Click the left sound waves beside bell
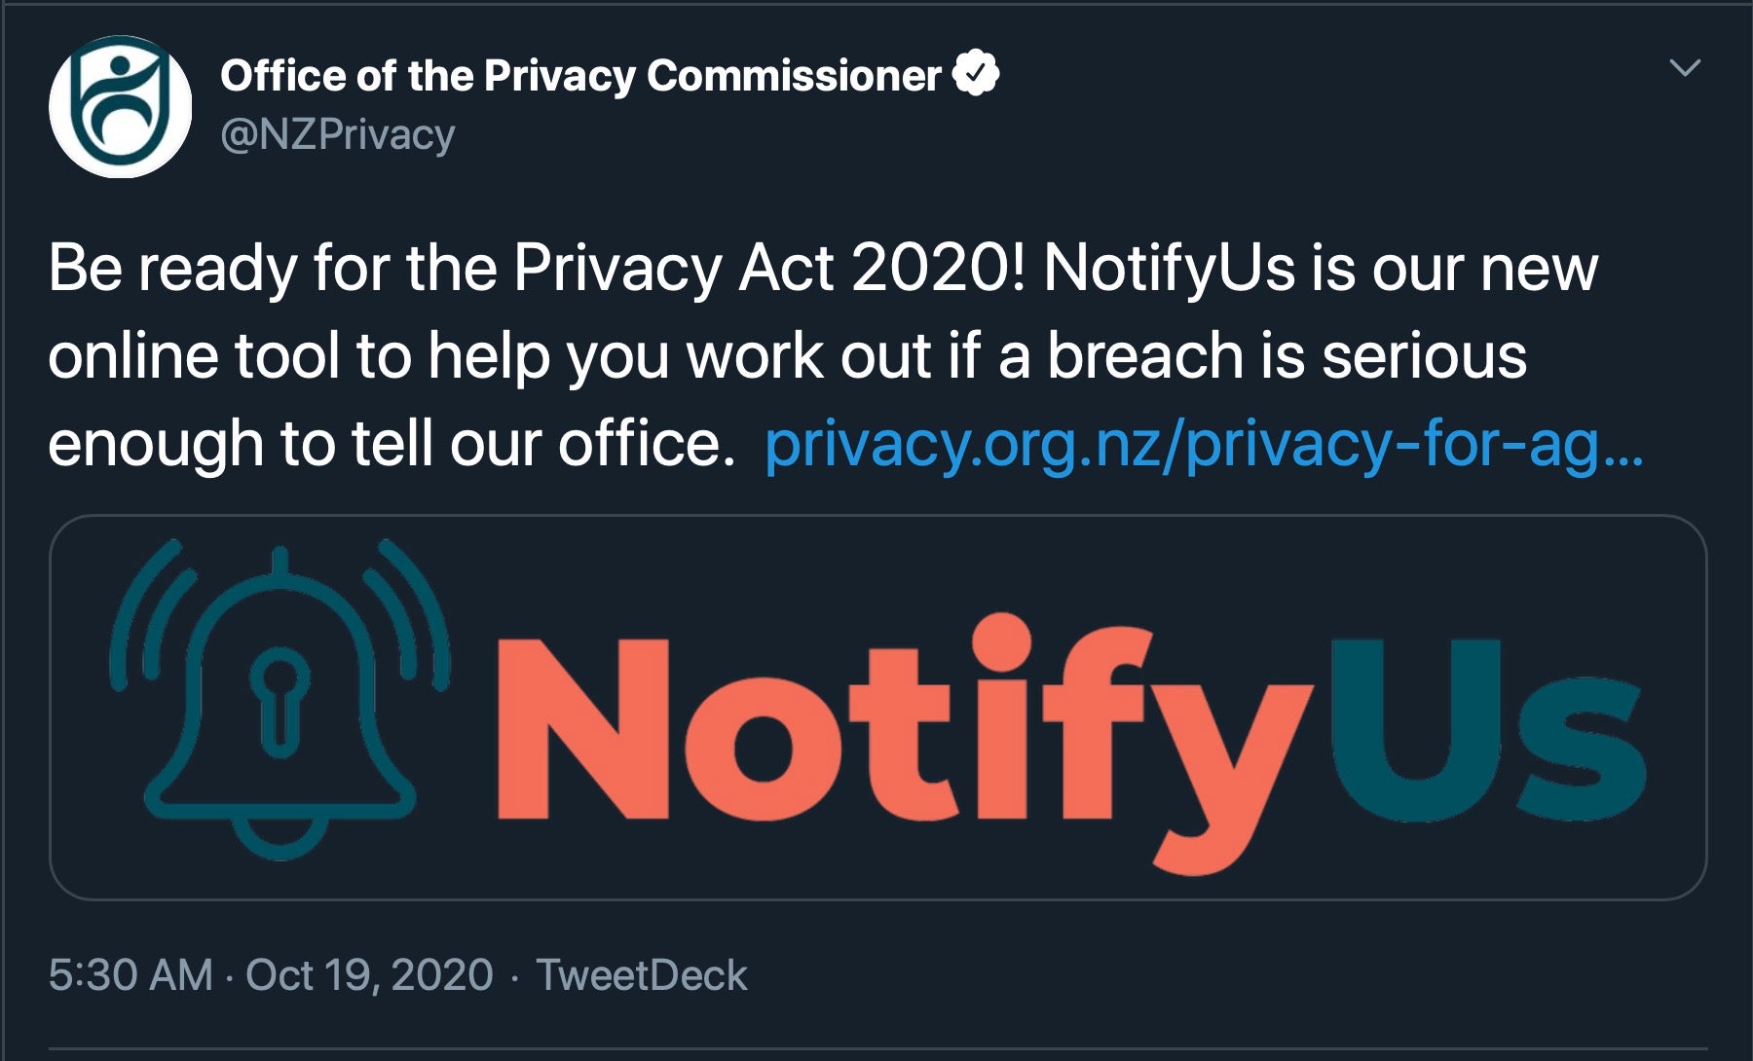Screen dimensions: 1753x1061 pyautogui.click(x=144, y=613)
